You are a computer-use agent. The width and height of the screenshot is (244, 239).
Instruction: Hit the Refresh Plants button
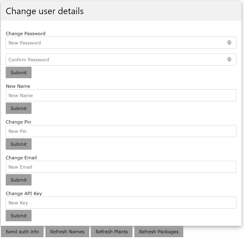(111, 231)
